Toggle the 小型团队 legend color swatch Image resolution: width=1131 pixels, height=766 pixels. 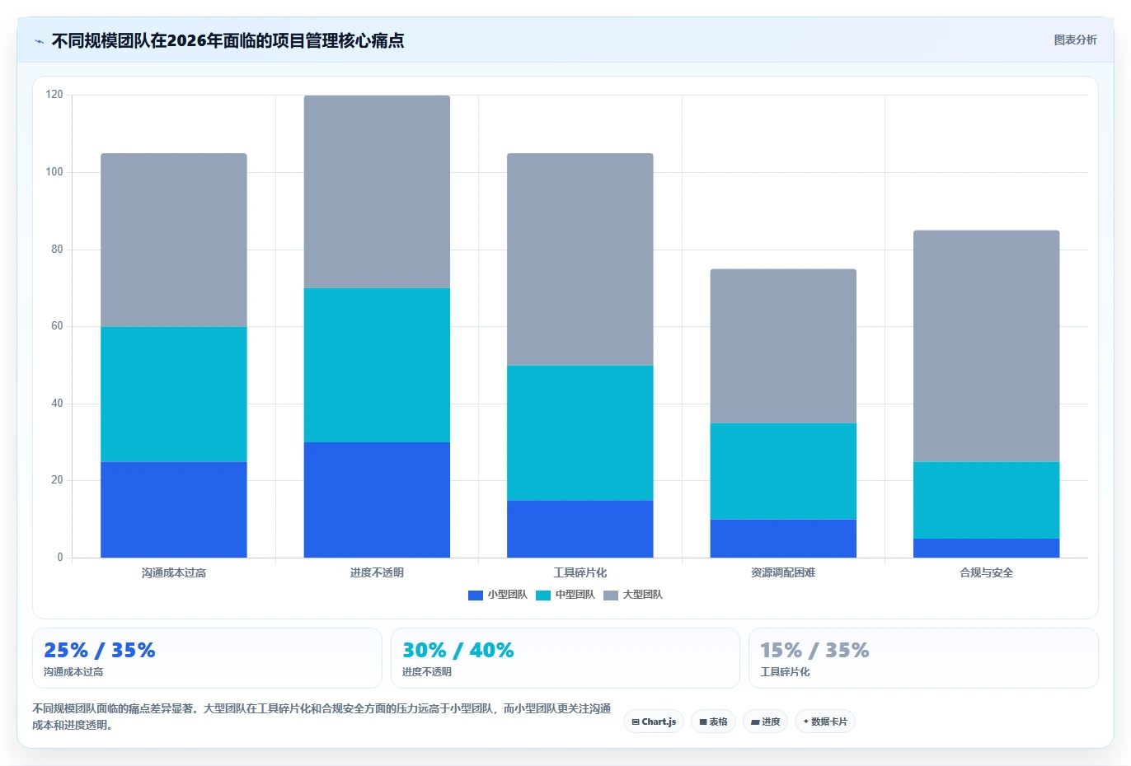click(x=475, y=596)
